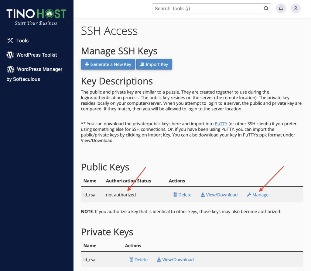The width and height of the screenshot is (311, 271).
Task: Focus the Search Tools field
Action: pos(211,8)
